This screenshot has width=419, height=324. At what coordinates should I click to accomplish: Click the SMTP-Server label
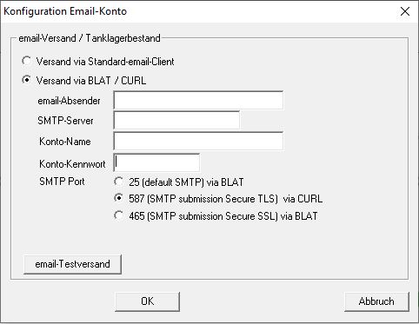tap(65, 121)
